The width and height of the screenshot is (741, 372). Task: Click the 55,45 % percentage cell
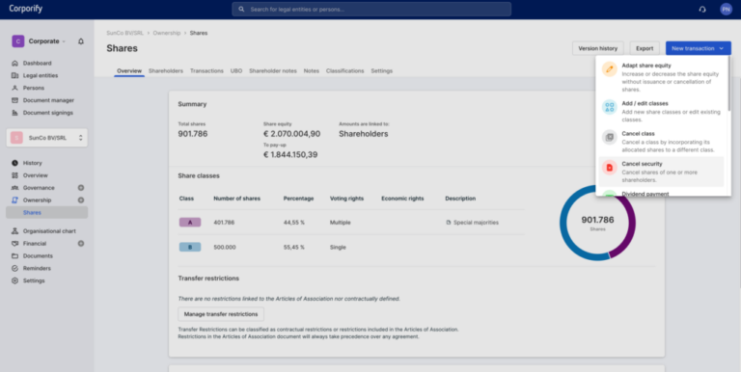point(294,247)
